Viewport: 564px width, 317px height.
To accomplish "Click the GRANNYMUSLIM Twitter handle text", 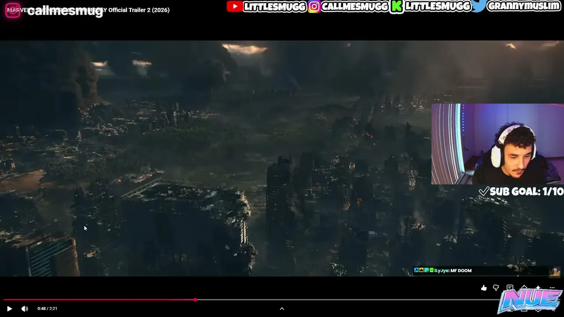I will (524, 6).
